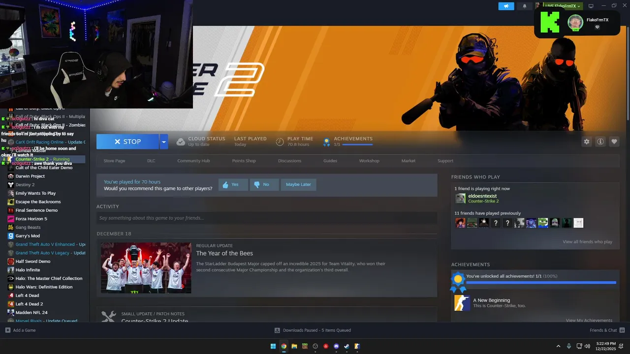Go to the Community Hub tab
This screenshot has width=630, height=354.
(x=193, y=161)
